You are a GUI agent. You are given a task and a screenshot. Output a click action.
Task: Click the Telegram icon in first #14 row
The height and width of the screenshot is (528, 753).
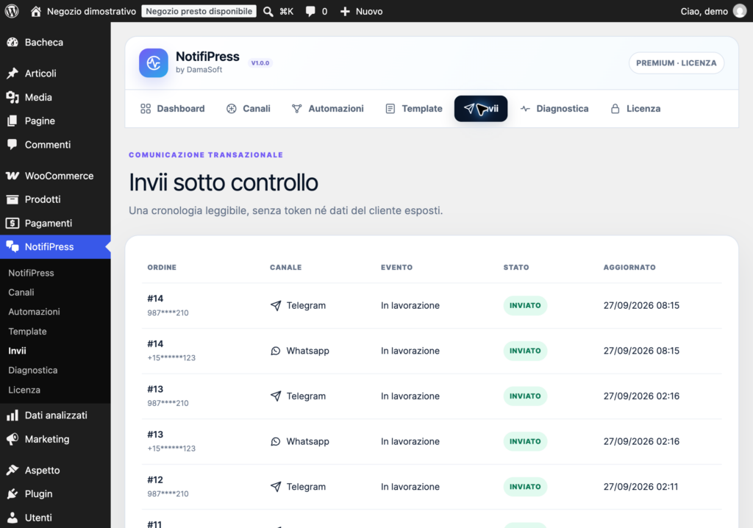pyautogui.click(x=276, y=306)
